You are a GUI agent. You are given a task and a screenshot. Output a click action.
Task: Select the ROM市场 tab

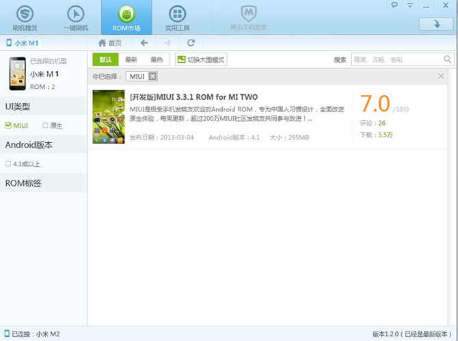coord(126,18)
